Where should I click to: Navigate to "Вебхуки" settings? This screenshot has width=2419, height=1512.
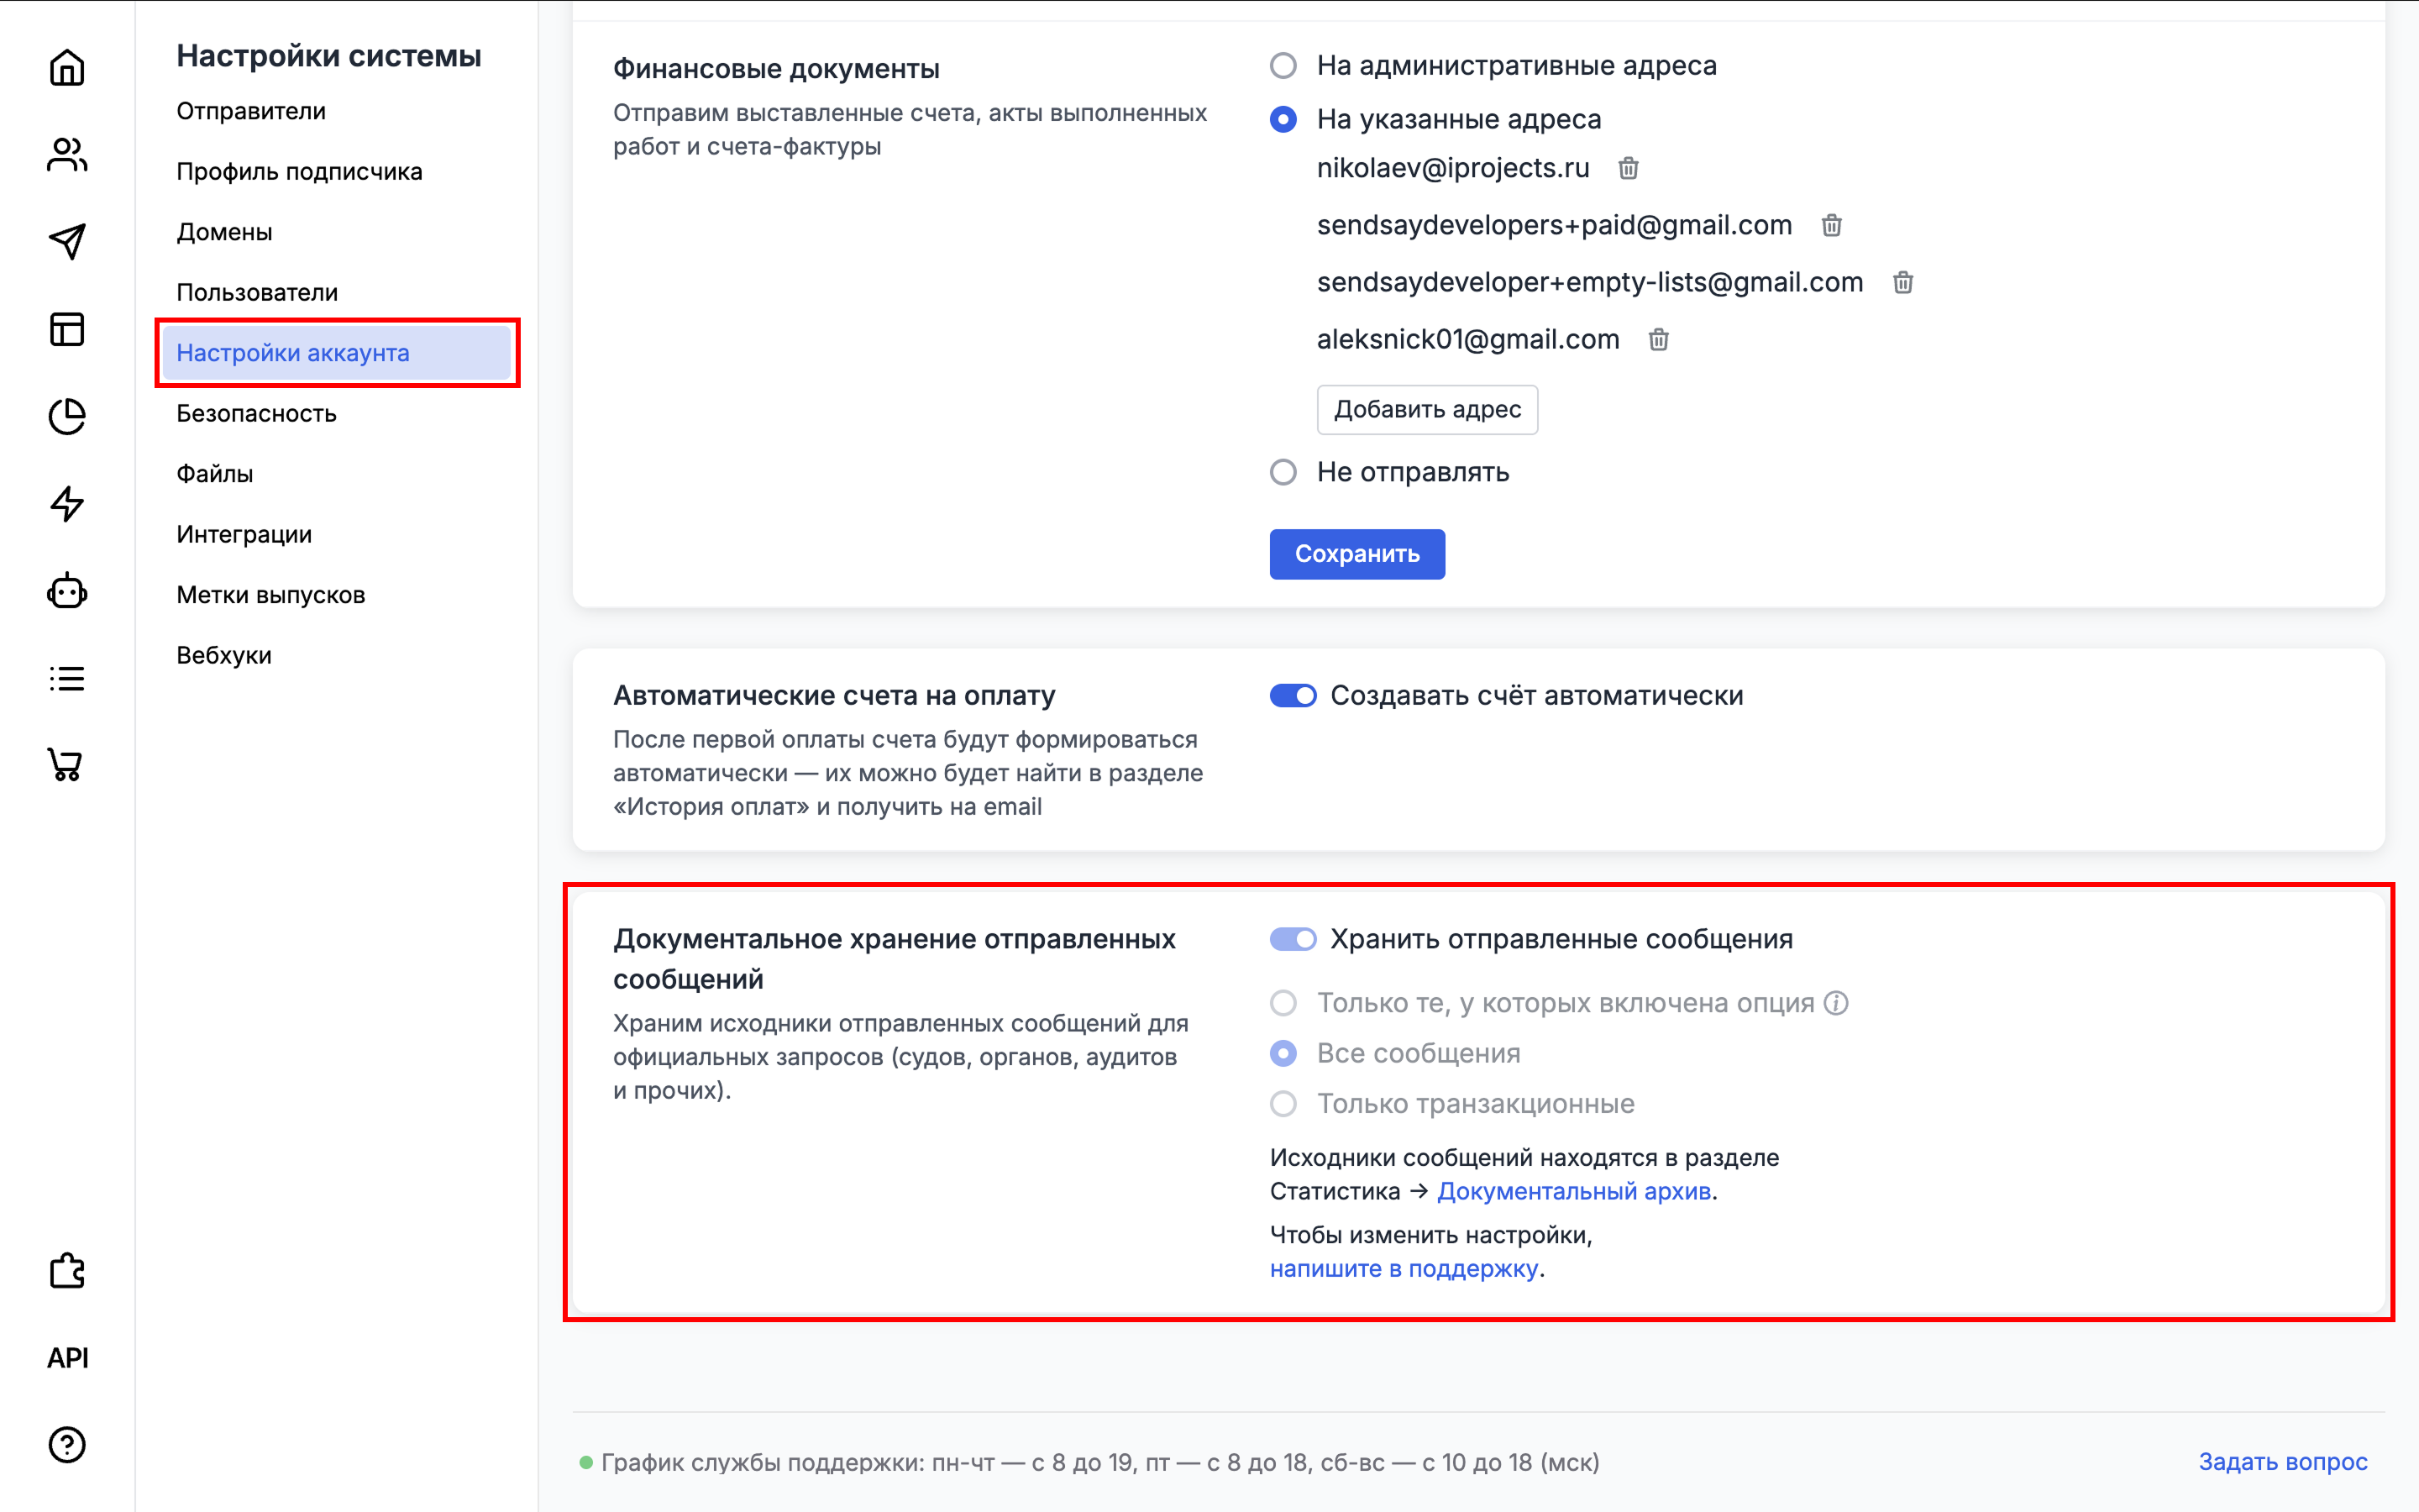pyautogui.click(x=224, y=655)
